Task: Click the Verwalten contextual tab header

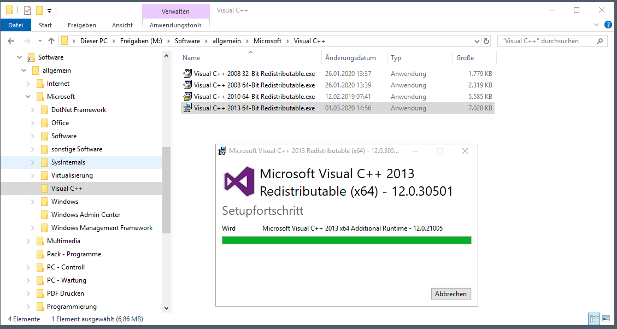Action: click(x=175, y=11)
